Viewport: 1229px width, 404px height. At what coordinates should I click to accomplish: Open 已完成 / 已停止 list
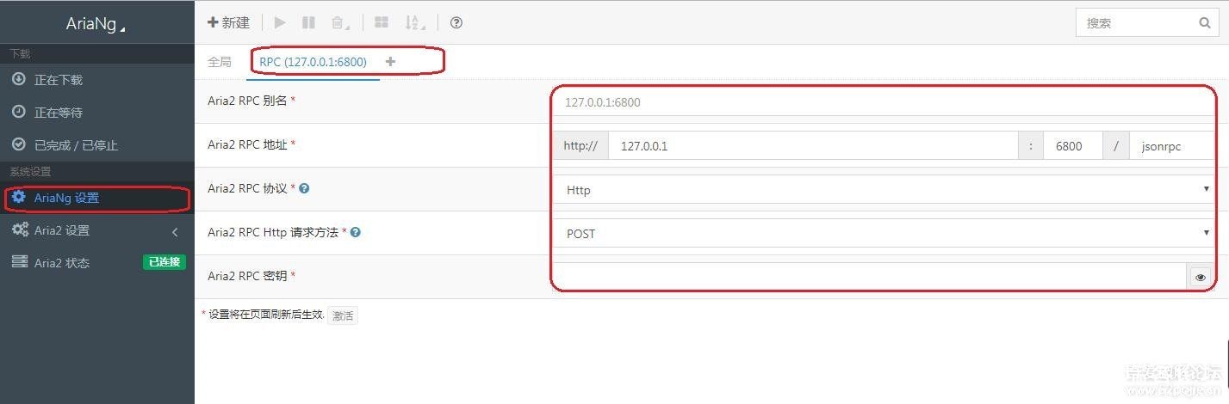tap(97, 145)
